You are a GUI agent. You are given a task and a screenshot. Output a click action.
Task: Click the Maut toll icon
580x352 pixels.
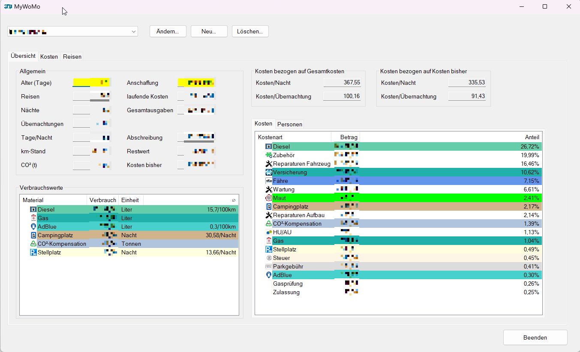point(269,198)
